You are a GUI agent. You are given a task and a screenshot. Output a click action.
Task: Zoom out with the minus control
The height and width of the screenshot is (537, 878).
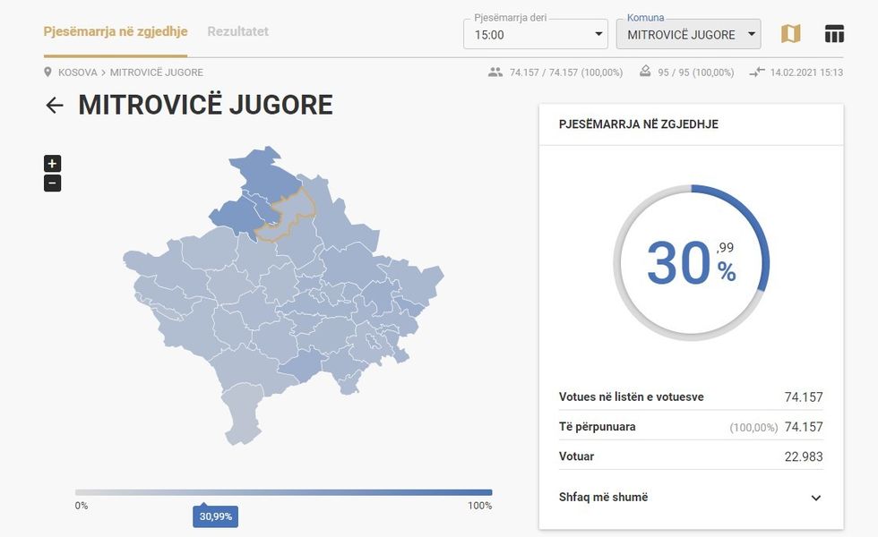(x=52, y=183)
